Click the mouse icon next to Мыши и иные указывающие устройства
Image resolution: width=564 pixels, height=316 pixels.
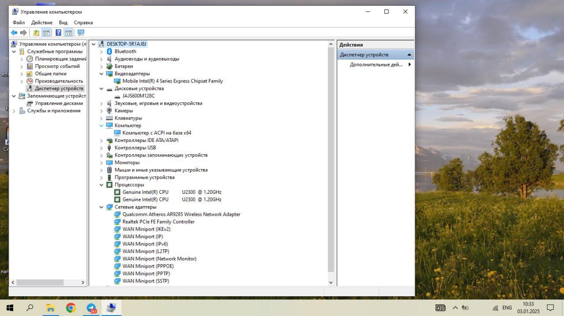coord(110,170)
